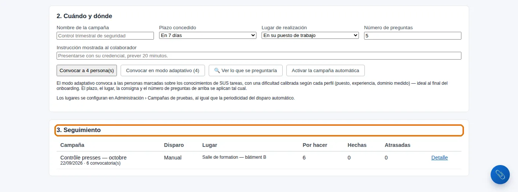Click the 2. Cuándo y dónde heading

pyautogui.click(x=84, y=16)
